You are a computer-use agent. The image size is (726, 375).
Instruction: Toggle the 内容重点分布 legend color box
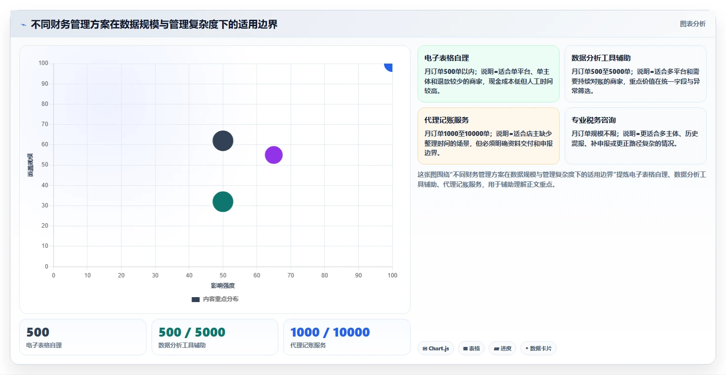(x=195, y=299)
